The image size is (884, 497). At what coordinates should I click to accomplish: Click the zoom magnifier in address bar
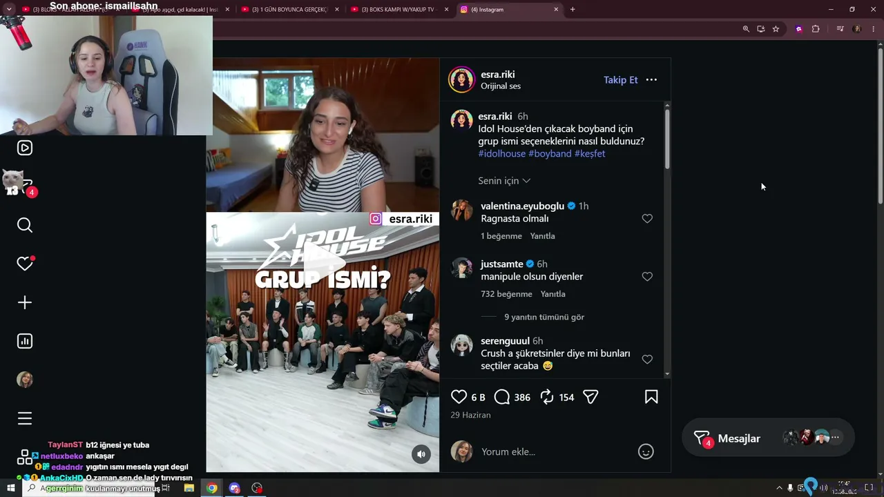click(746, 29)
